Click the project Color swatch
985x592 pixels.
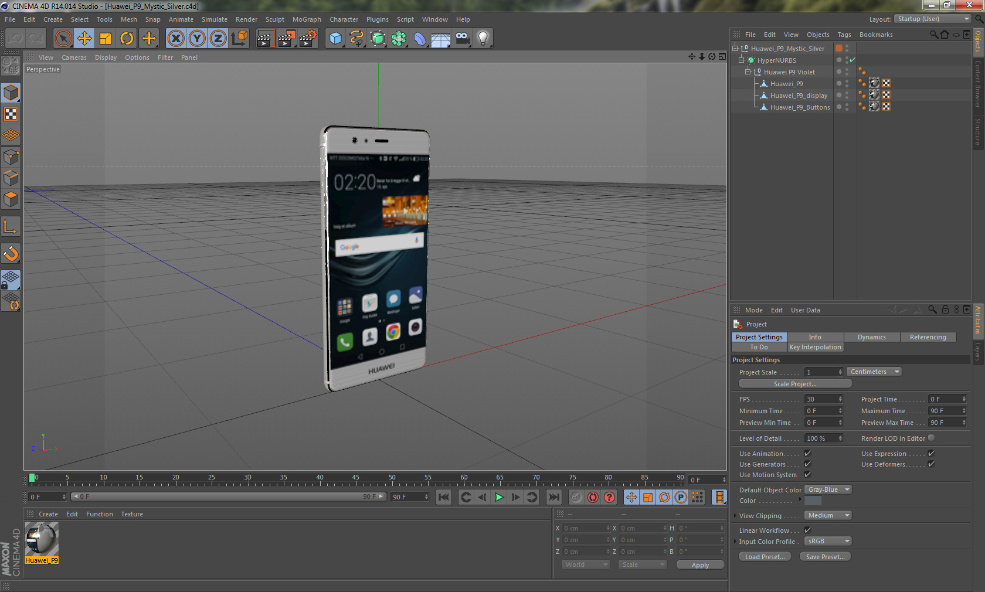[813, 501]
